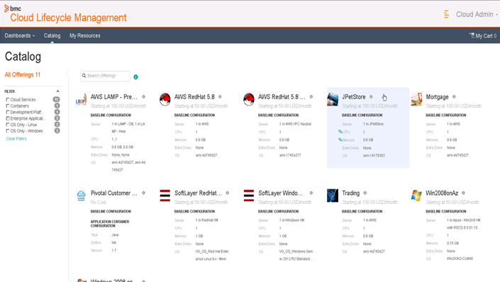
Task: Open info dot next to Mortgage title
Action: (454, 97)
